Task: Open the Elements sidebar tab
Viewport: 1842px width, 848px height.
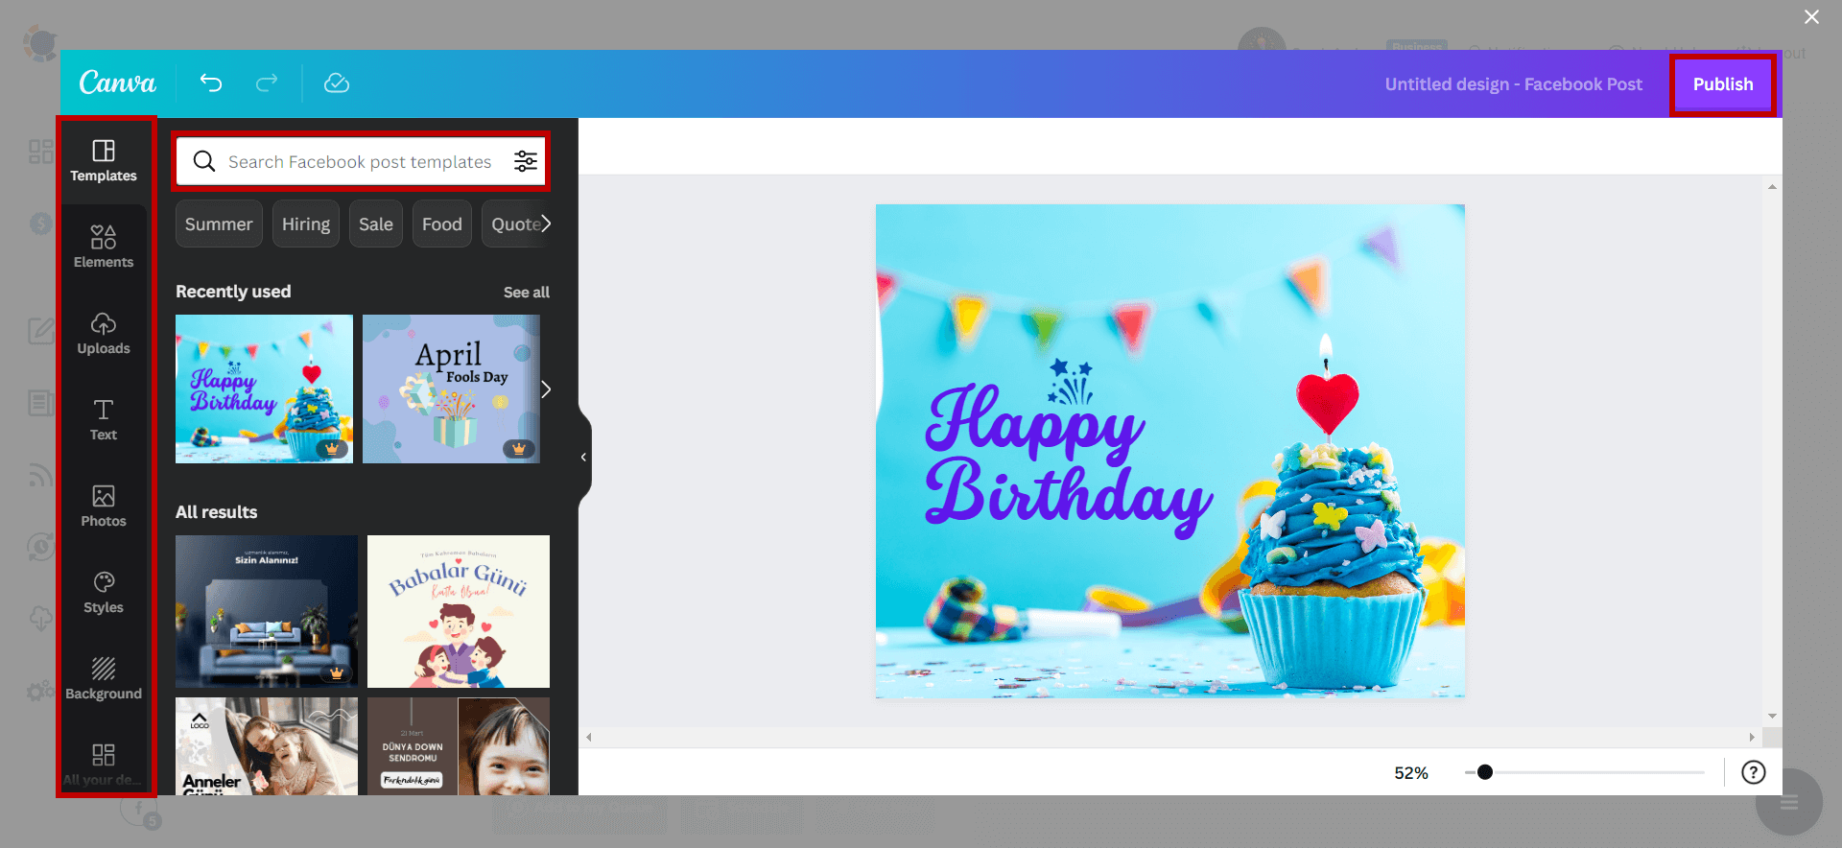Action: point(104,247)
